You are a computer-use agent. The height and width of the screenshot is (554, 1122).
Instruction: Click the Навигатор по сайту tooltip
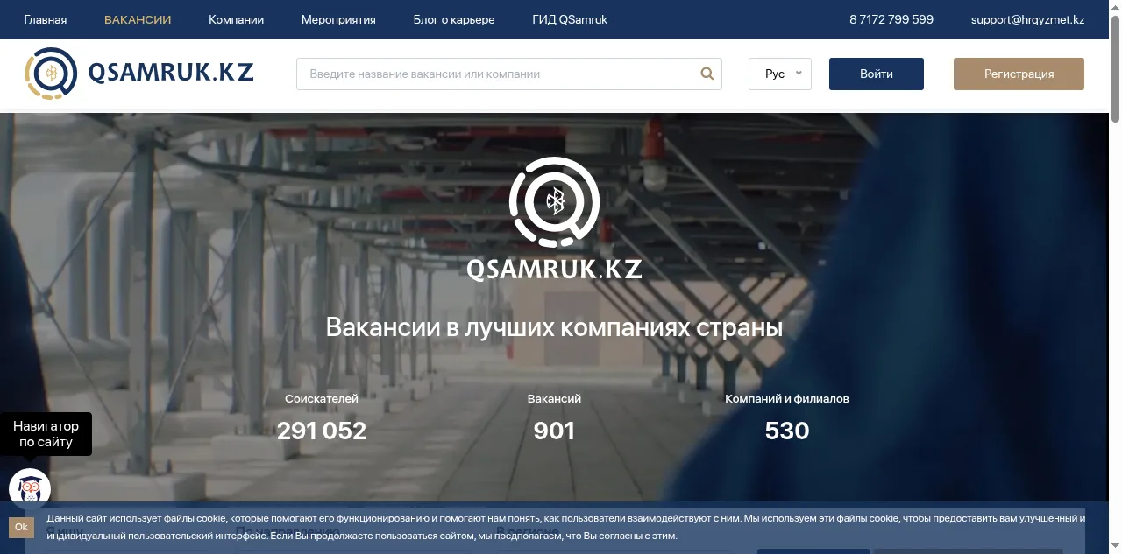click(x=46, y=434)
